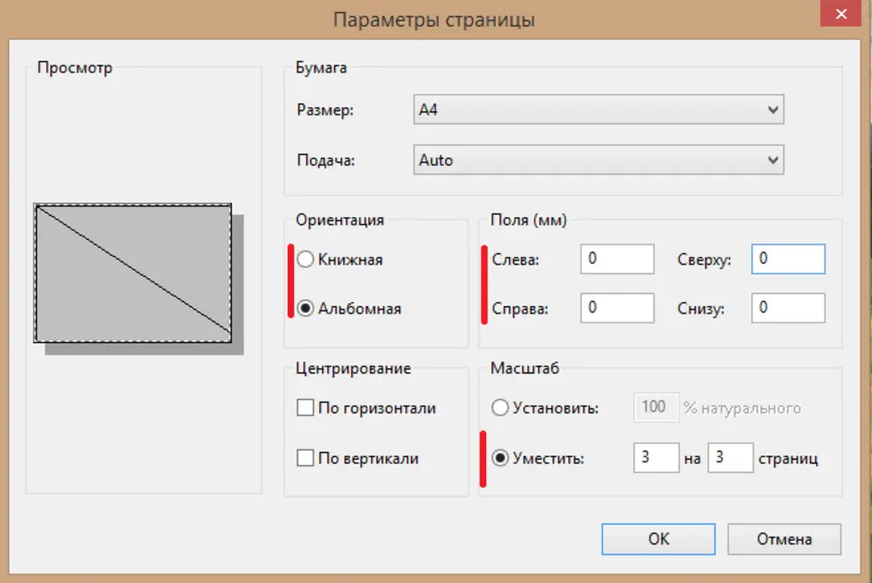Click the first Уместить pages-wide field
This screenshot has height=583, width=872.
tap(656, 458)
